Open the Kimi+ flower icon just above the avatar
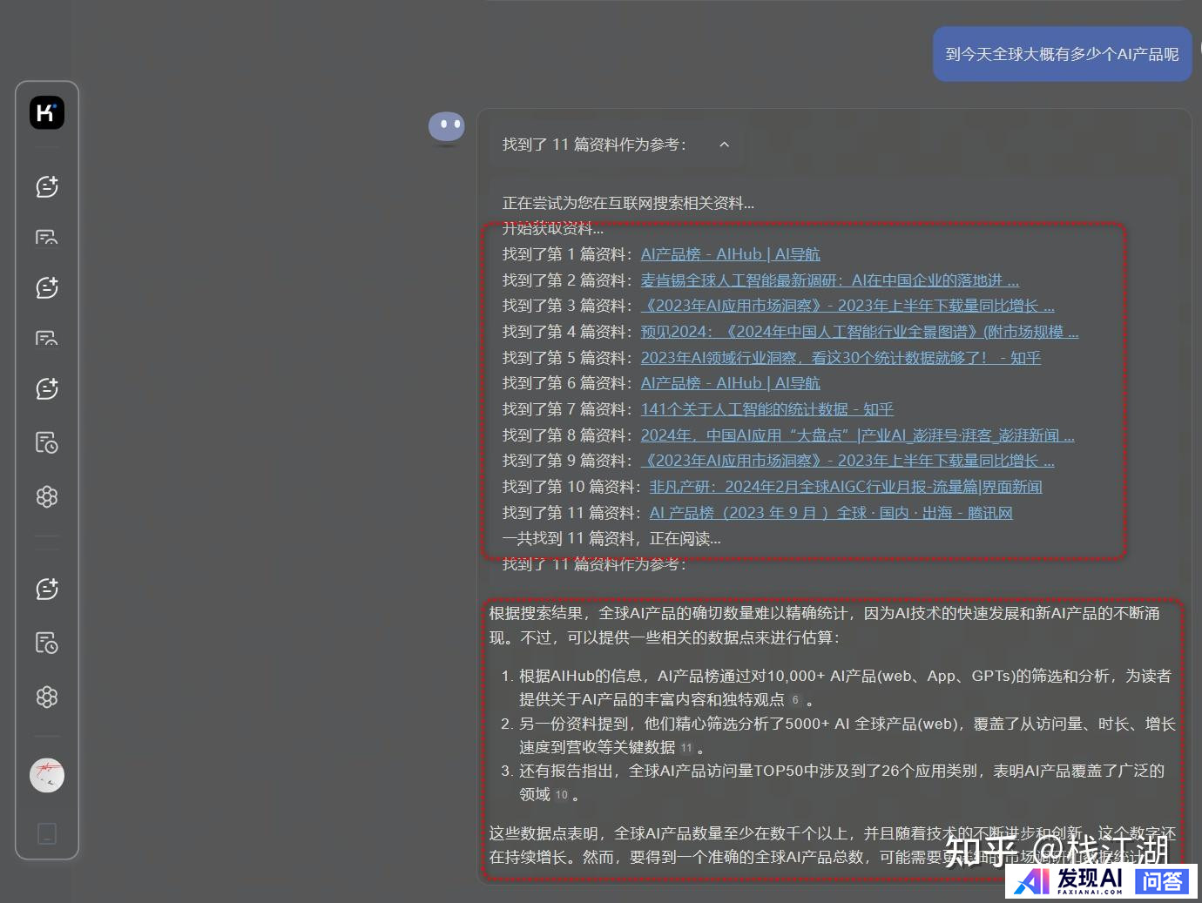Screen dimensions: 1202x903 [x=47, y=697]
